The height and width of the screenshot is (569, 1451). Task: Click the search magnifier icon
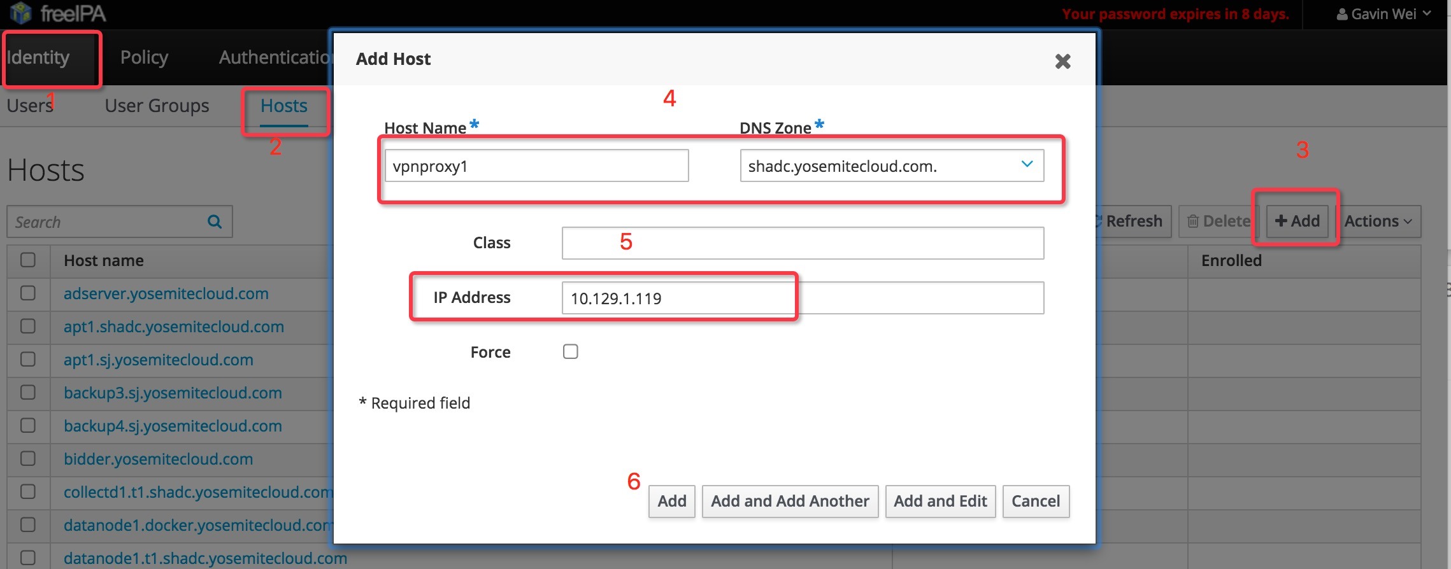pyautogui.click(x=215, y=221)
